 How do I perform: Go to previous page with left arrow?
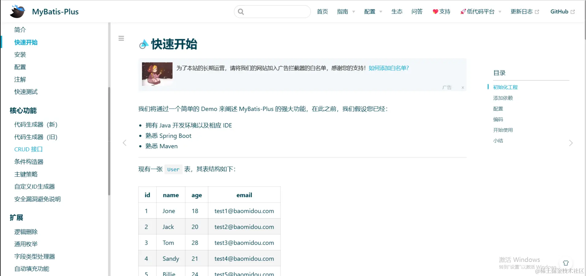125,143
